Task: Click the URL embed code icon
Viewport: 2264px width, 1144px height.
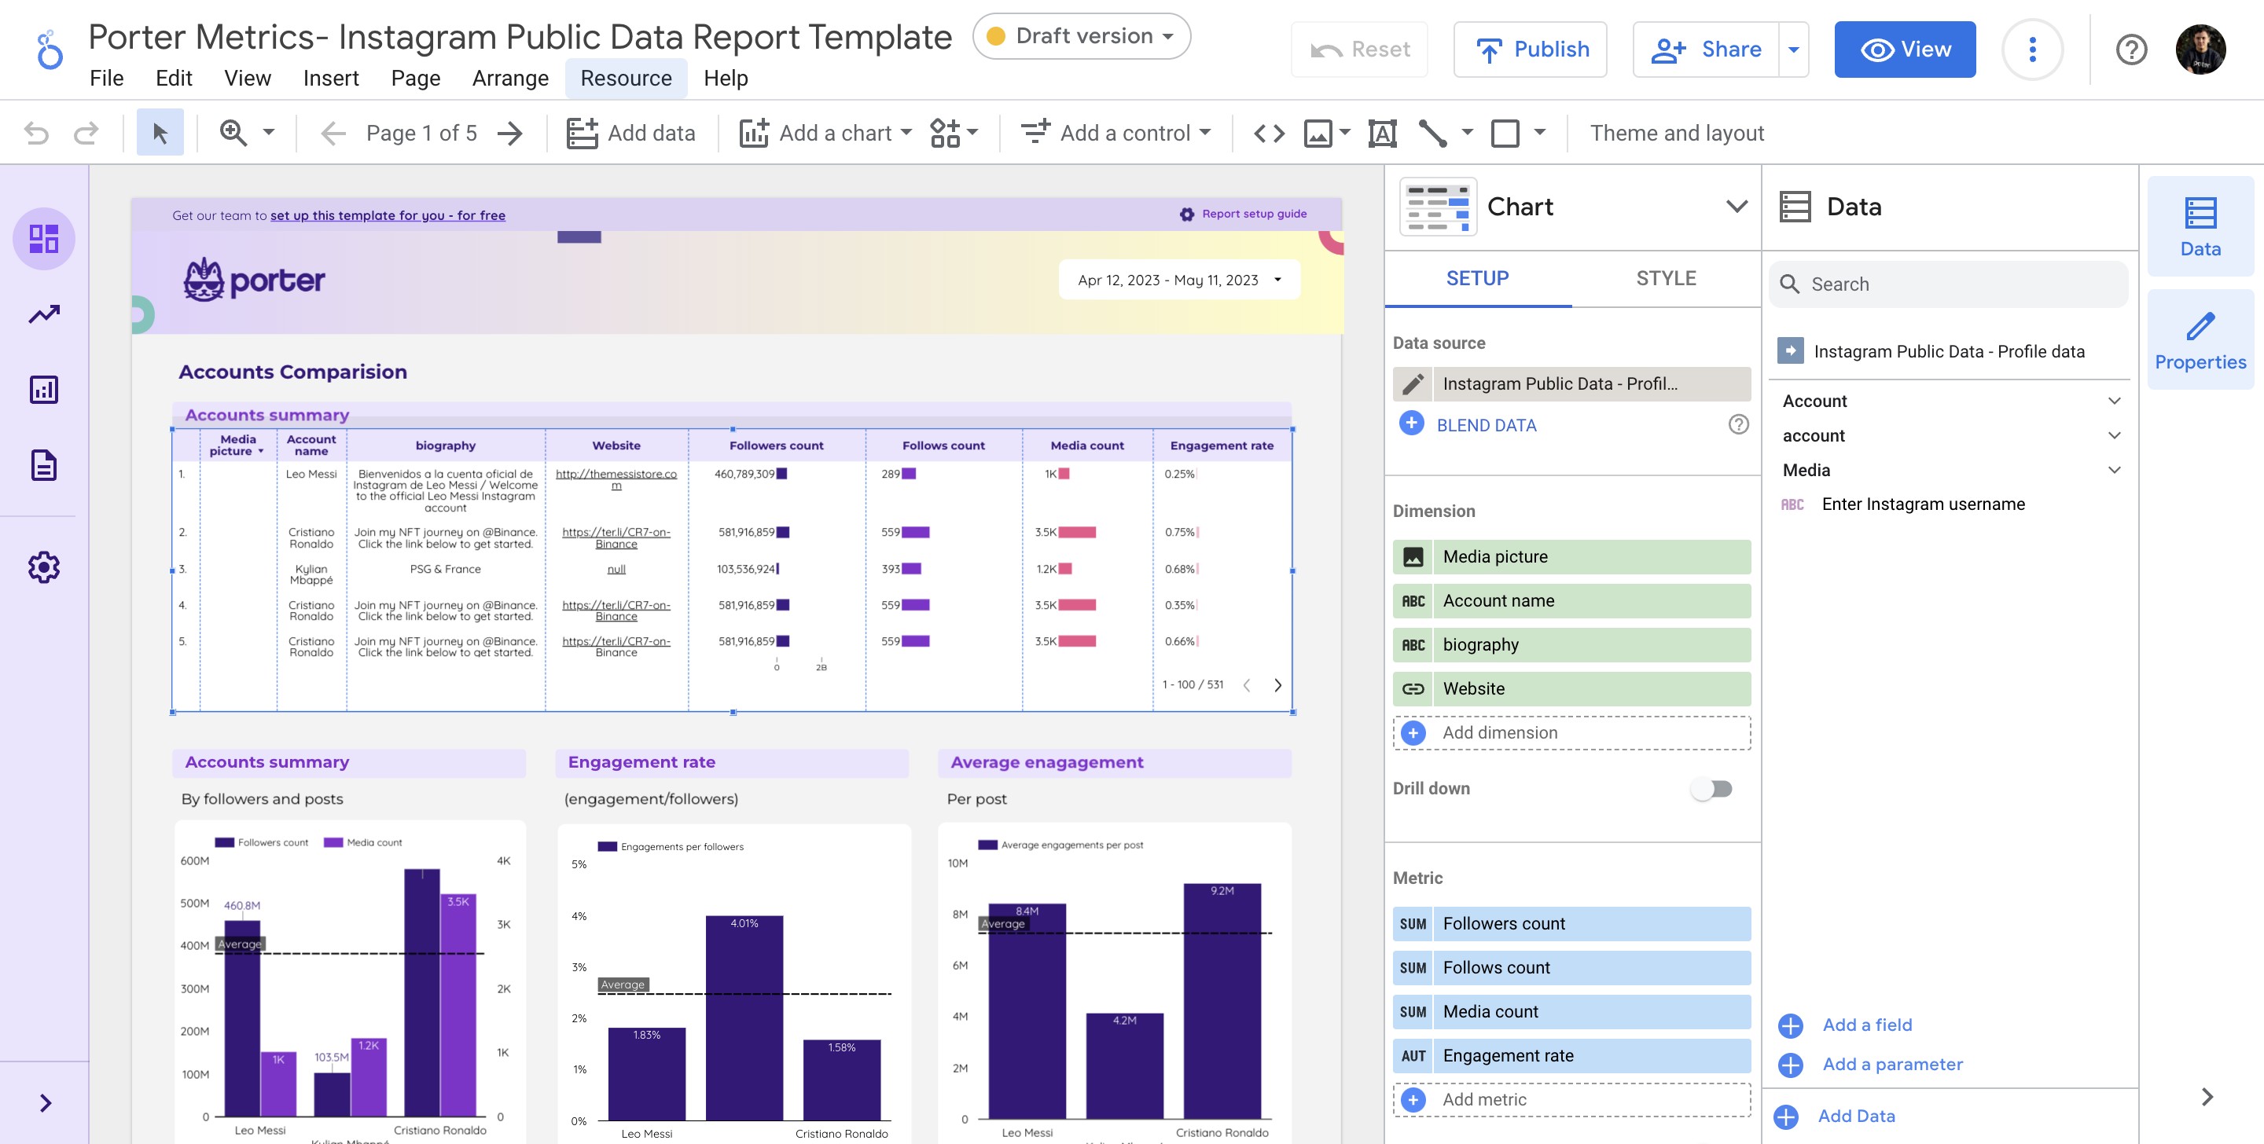Action: 1268,133
